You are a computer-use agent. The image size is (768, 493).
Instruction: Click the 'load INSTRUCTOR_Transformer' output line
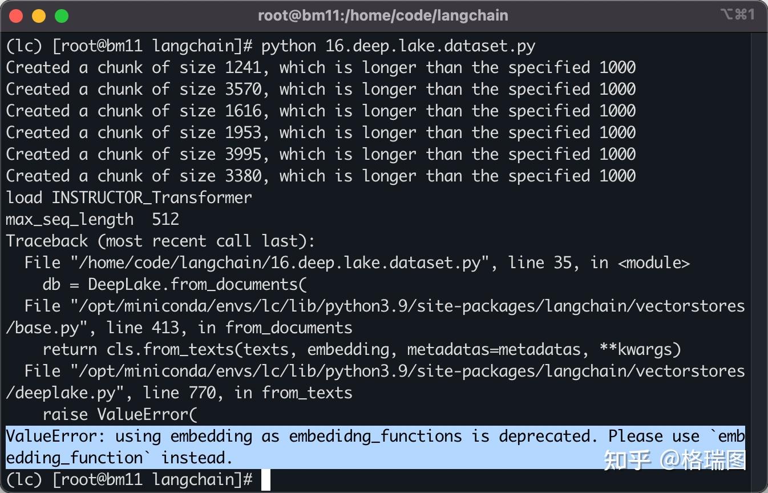pos(129,198)
